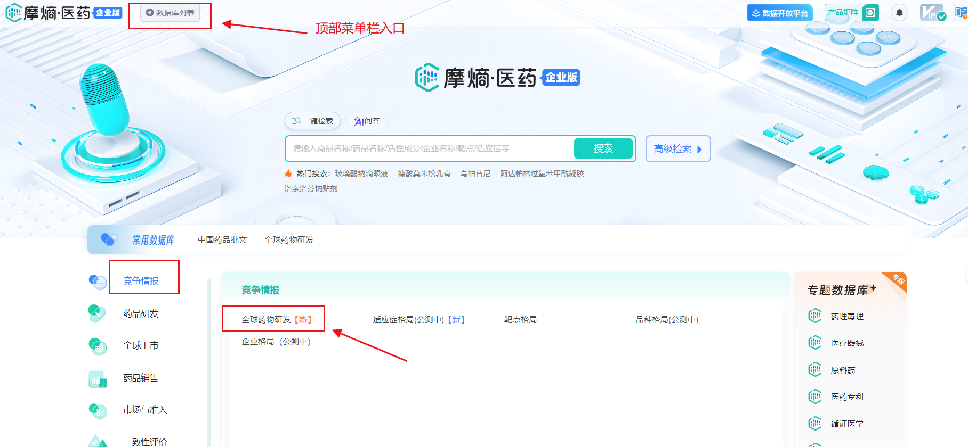Open 适应症格局(公测中)【新】 link
This screenshot has height=447, width=968.
pos(420,319)
